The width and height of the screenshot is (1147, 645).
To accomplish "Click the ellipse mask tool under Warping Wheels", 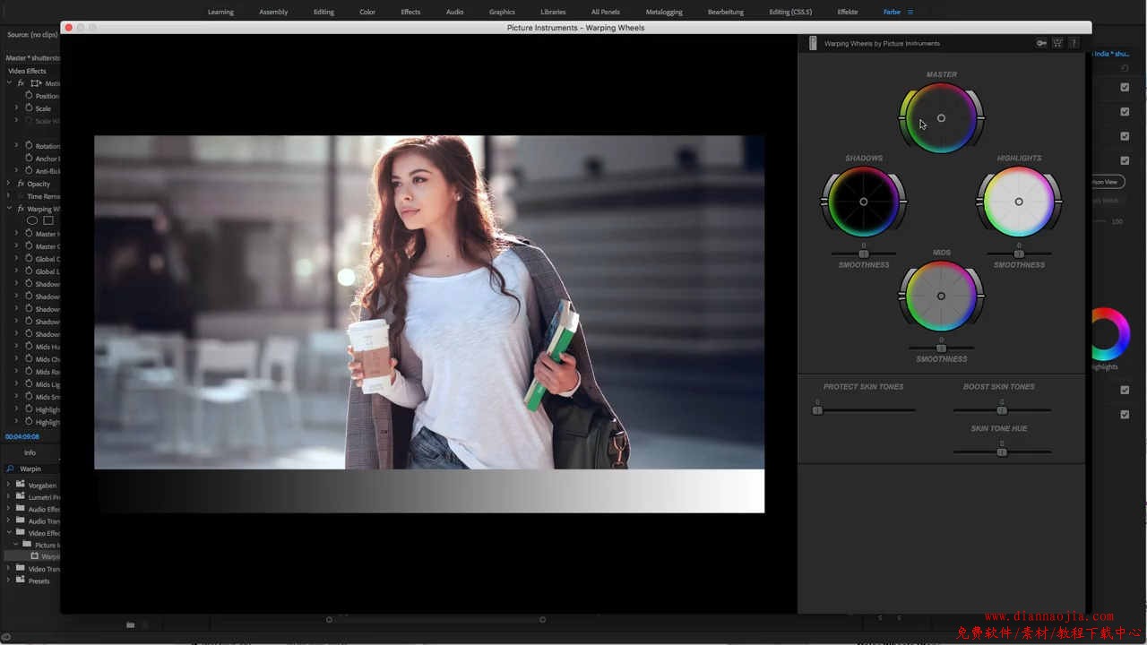I will [32, 220].
